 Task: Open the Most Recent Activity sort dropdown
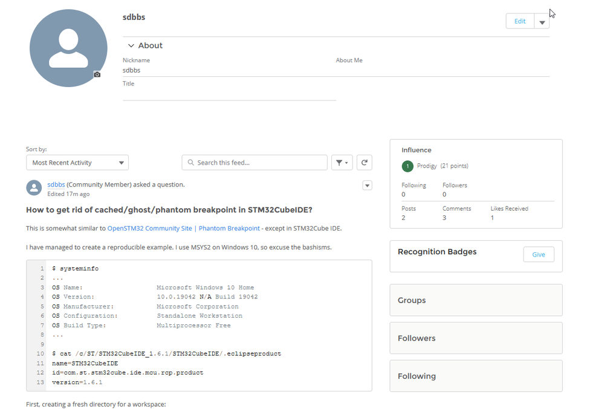(77, 163)
